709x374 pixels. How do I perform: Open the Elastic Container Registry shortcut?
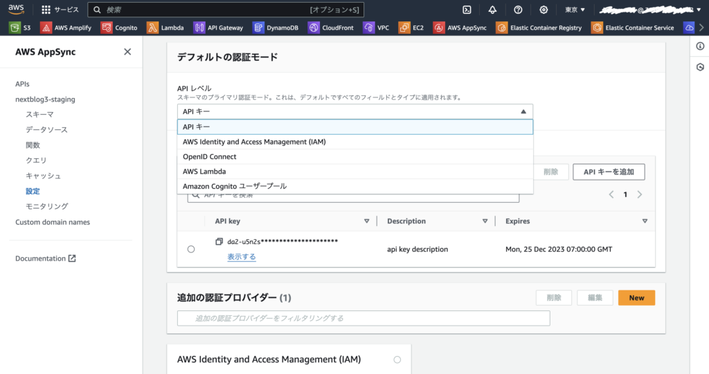click(539, 28)
